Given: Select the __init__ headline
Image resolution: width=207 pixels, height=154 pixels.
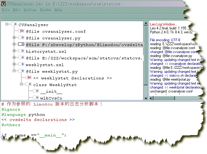Looking at the screenshot, I should click(51, 92).
